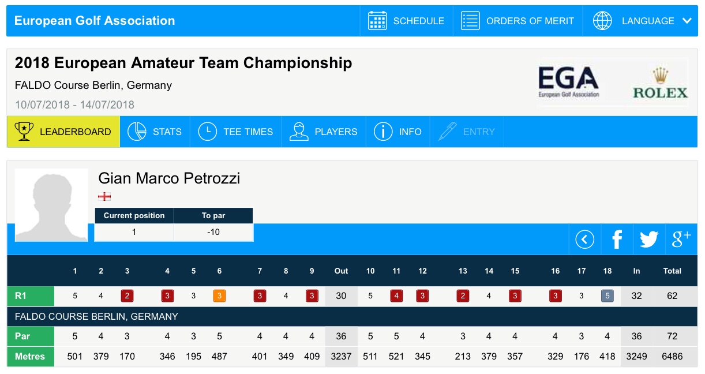Click the Schedule calendar icon
Viewport: 705px width, 374px height.
click(x=377, y=21)
